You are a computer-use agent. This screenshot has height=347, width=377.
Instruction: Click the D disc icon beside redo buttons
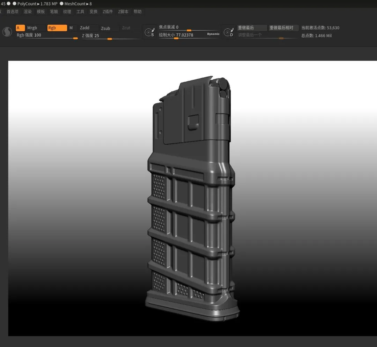point(229,32)
